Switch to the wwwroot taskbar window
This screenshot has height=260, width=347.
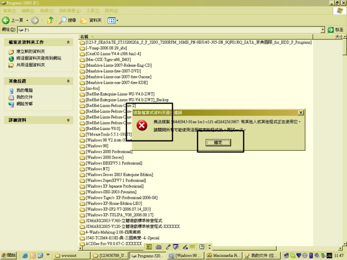(72, 256)
